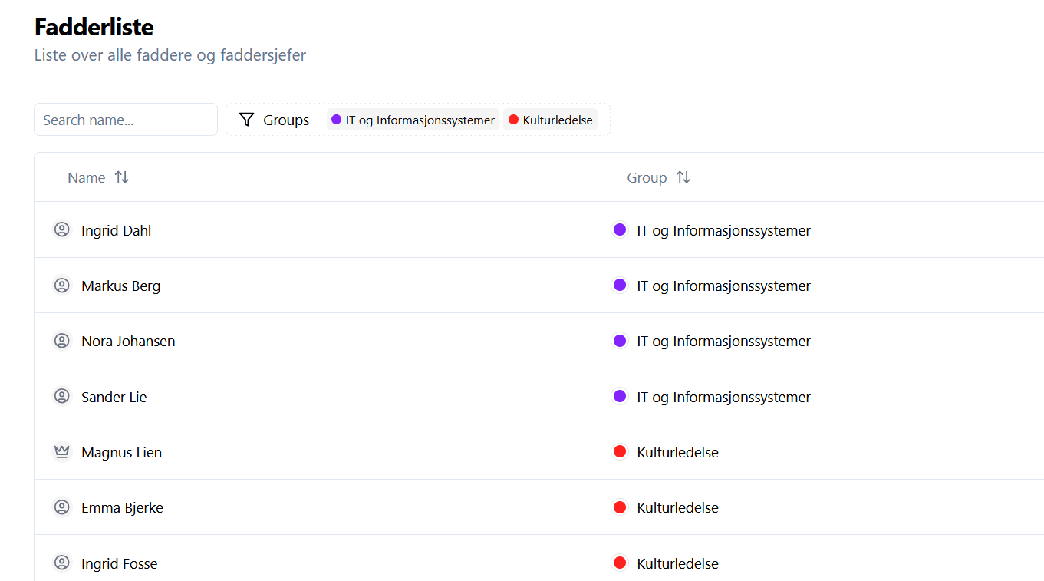
Task: Click the group text in Ingrid Dahl's row
Action: [723, 230]
